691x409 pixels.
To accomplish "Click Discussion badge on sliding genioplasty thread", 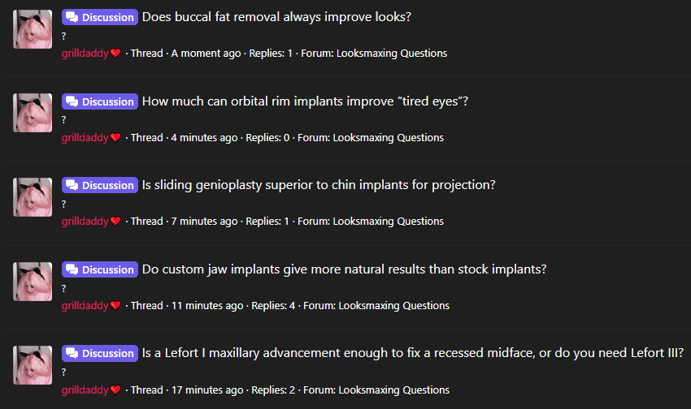I will coord(100,185).
